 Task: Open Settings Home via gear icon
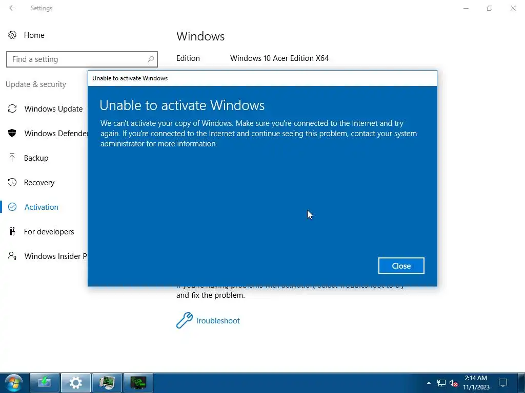click(x=12, y=35)
